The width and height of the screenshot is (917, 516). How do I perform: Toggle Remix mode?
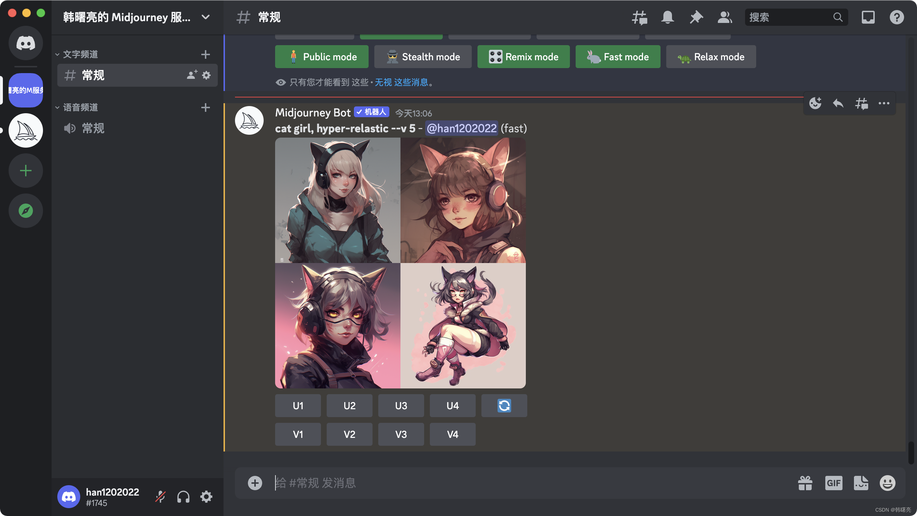(x=523, y=57)
